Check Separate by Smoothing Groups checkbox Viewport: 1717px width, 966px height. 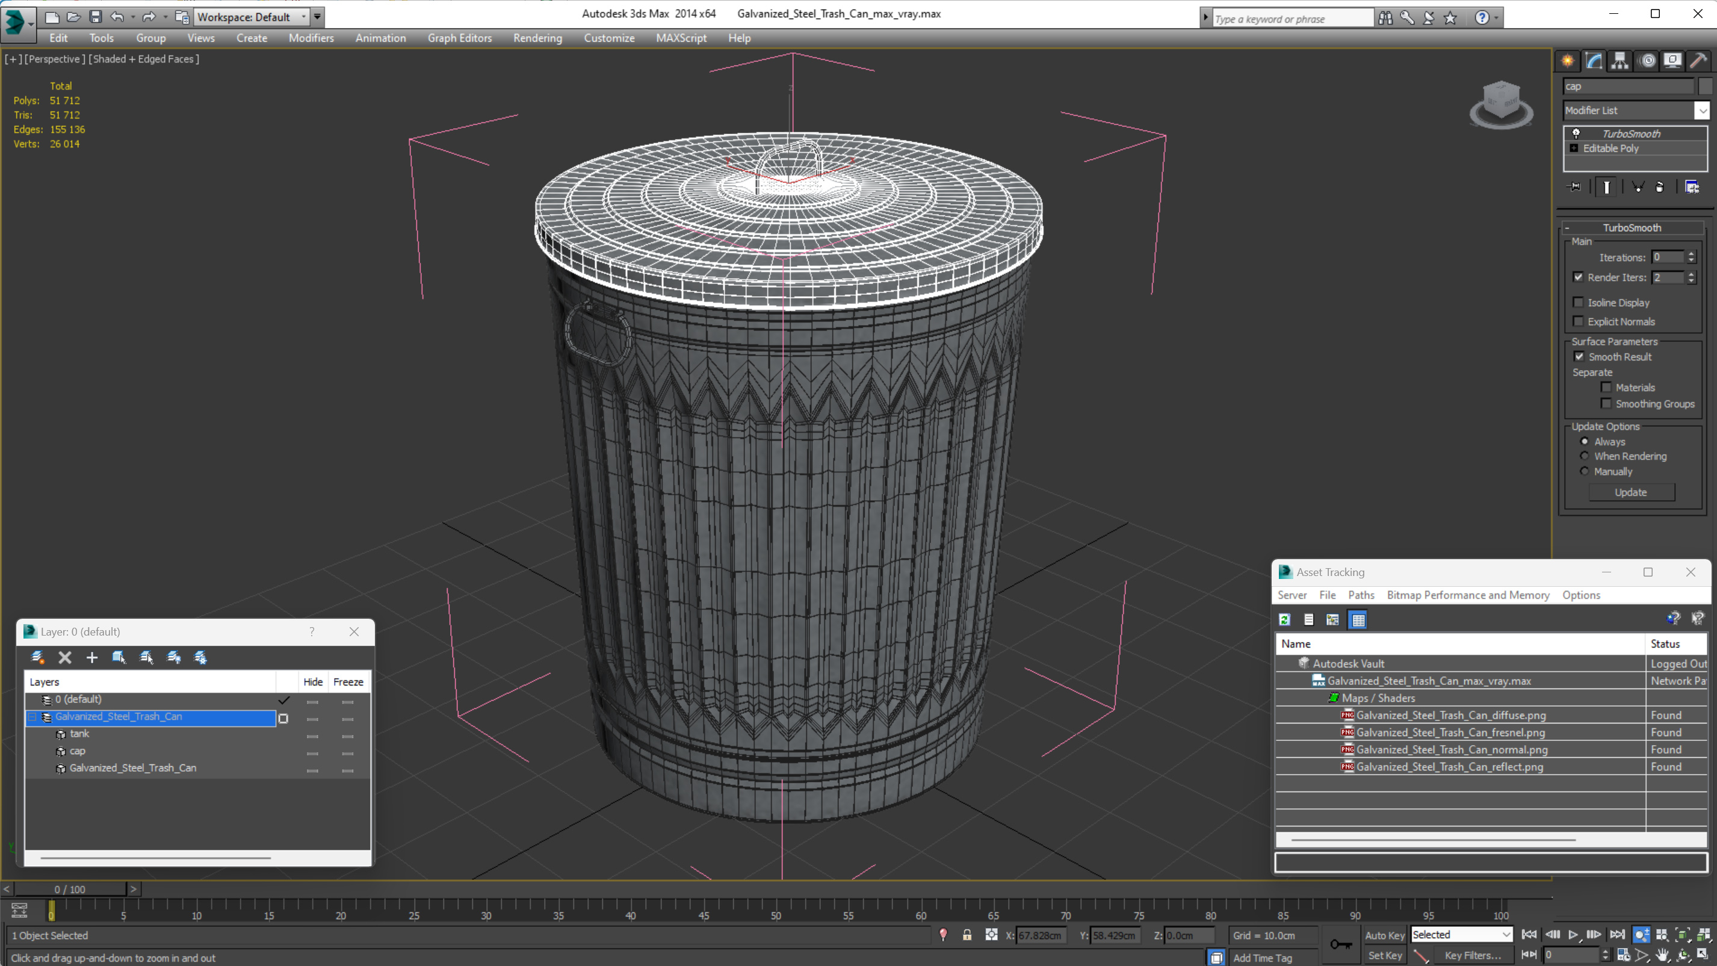1606,403
